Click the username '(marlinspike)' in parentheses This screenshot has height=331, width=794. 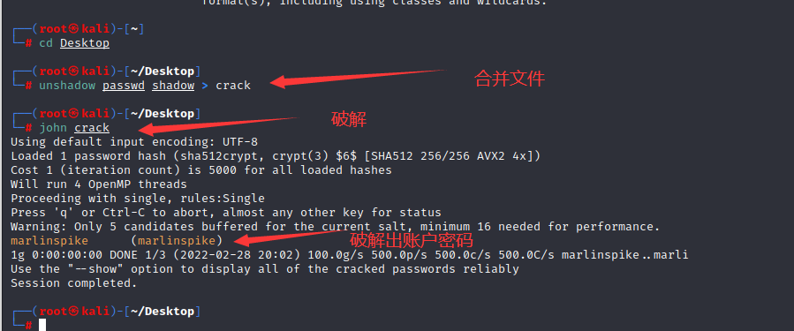[x=177, y=240]
